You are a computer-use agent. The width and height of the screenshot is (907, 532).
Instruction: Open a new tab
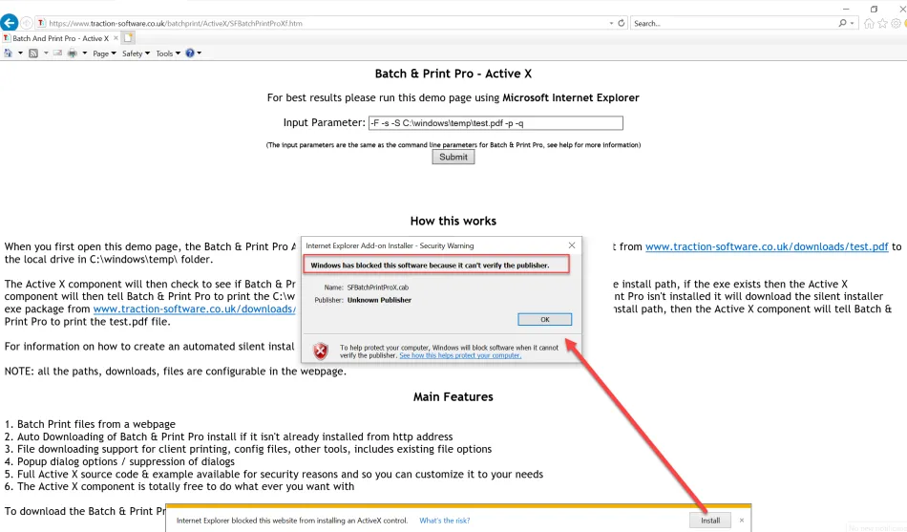click(x=128, y=38)
